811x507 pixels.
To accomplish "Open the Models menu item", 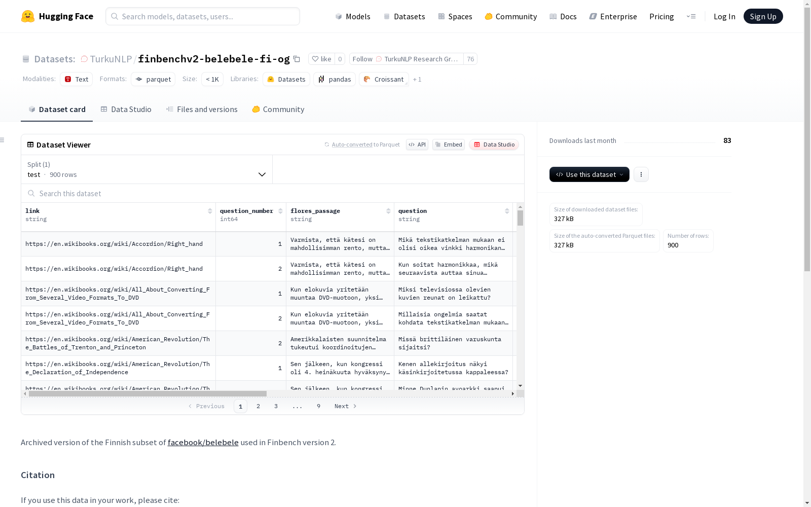I will (353, 16).
